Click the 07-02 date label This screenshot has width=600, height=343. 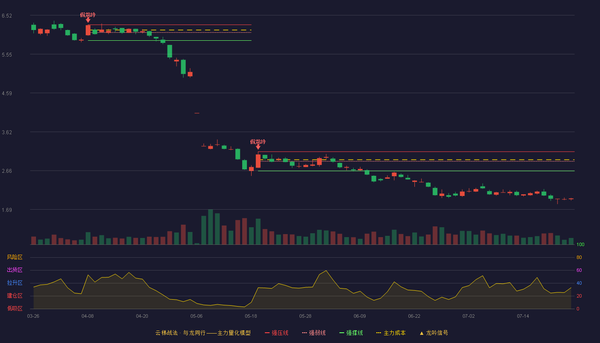pos(468,316)
